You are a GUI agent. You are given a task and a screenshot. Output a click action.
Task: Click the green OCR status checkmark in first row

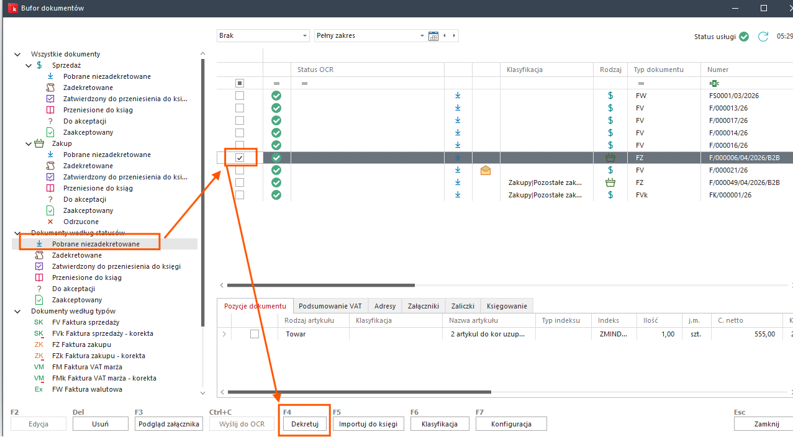tap(276, 96)
